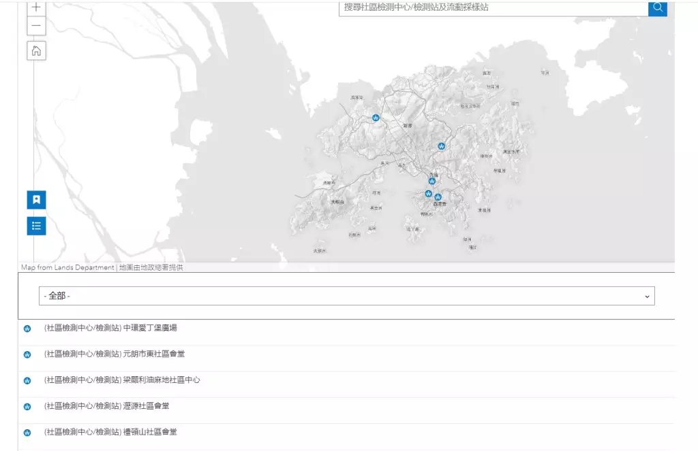Click Map from Lands Department attribution
This screenshot has width=698, height=451.
67,267
